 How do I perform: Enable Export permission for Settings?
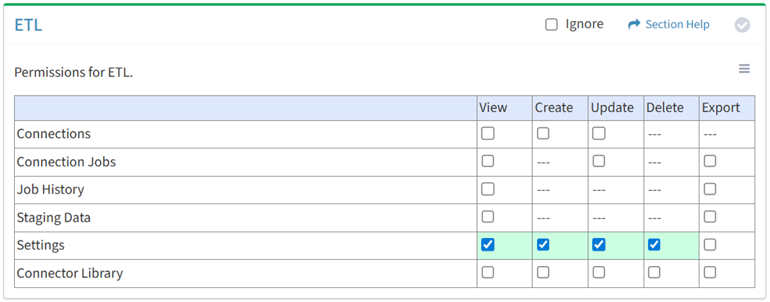710,245
